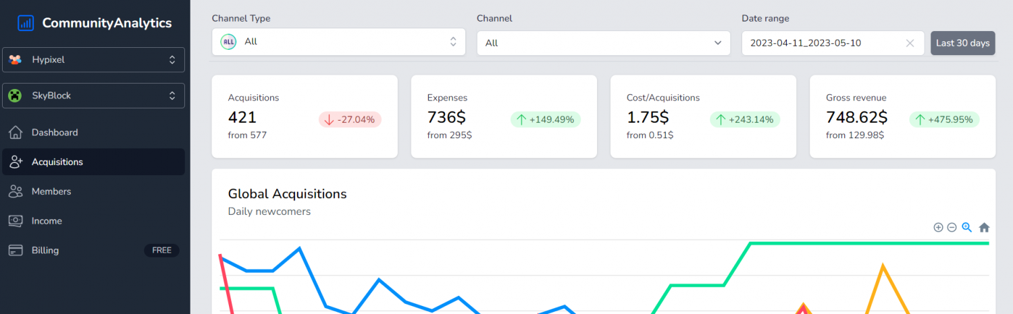
Task: Click the chart zoom out icon
Action: [x=952, y=228]
